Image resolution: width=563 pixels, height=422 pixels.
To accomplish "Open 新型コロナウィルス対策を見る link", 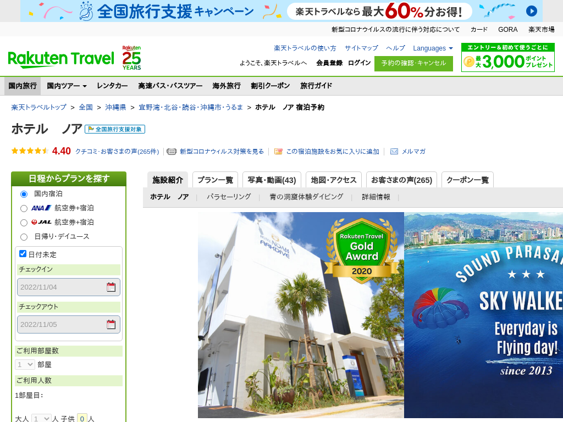I will [x=222, y=152].
